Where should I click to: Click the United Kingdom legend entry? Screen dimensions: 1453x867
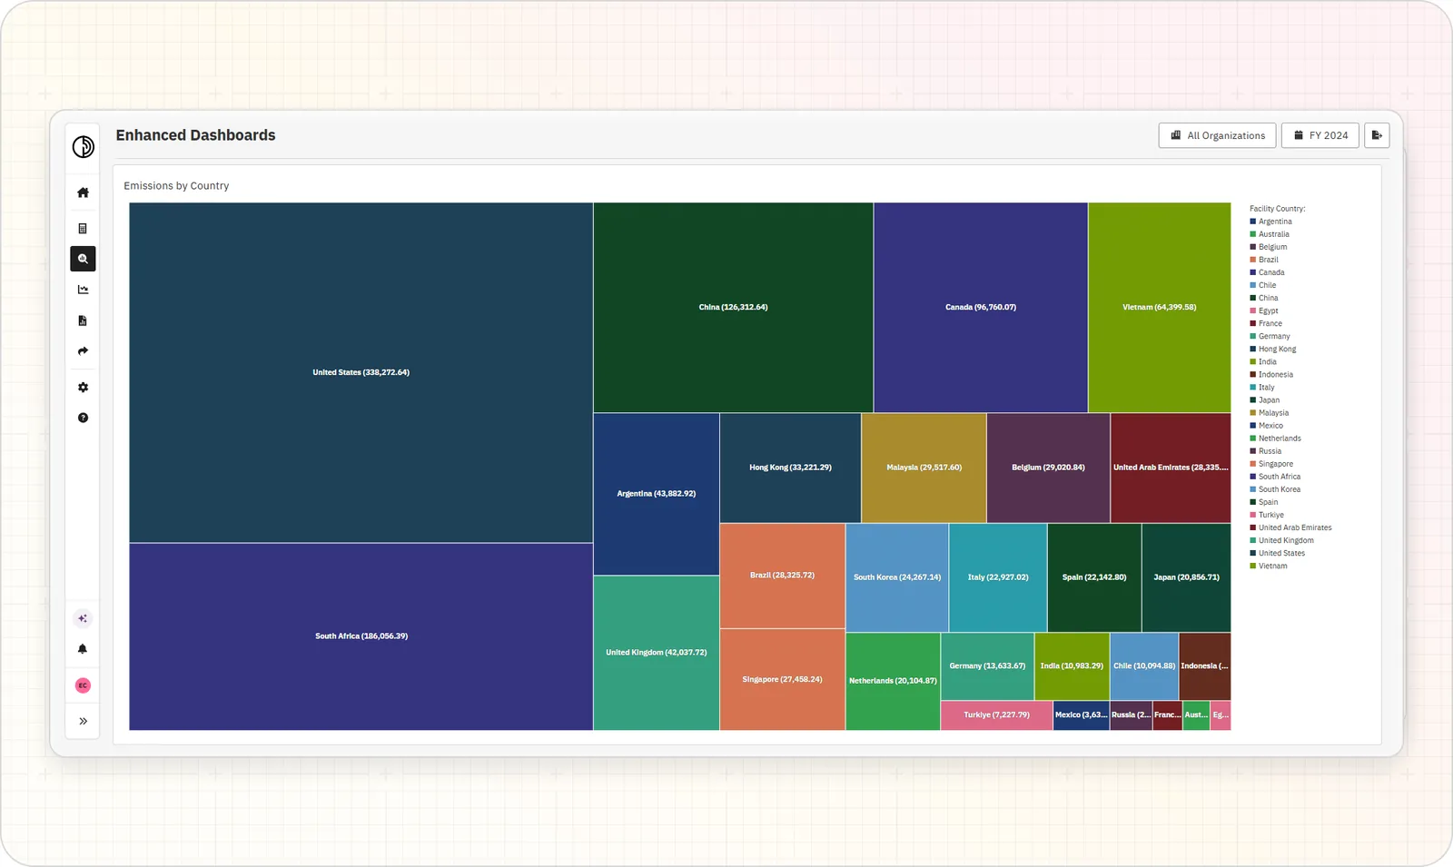pyautogui.click(x=1281, y=540)
